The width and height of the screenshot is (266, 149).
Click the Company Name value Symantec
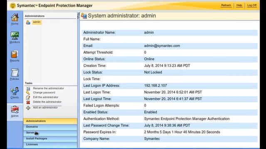(x=152, y=139)
